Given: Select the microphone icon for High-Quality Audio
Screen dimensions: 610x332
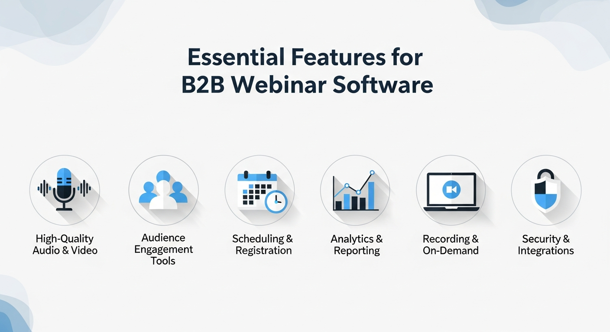Looking at the screenshot, I should point(65,190).
